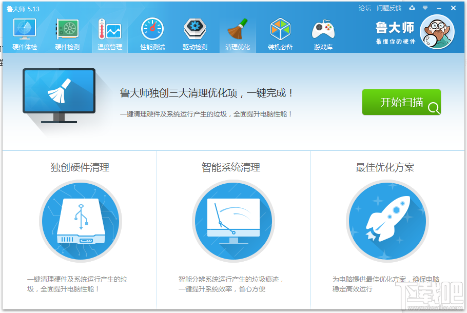Click the monitor wiper system cleanup icon
The height and width of the screenshot is (313, 467).
pos(233,221)
